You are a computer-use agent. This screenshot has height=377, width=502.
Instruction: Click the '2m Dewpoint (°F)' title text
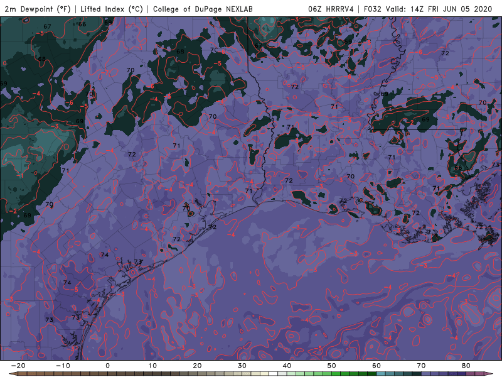click(x=38, y=9)
